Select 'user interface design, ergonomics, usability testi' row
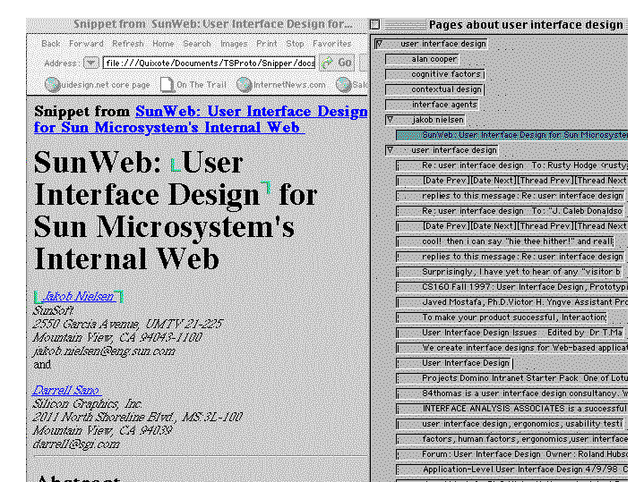The width and height of the screenshot is (644, 482). point(511,423)
